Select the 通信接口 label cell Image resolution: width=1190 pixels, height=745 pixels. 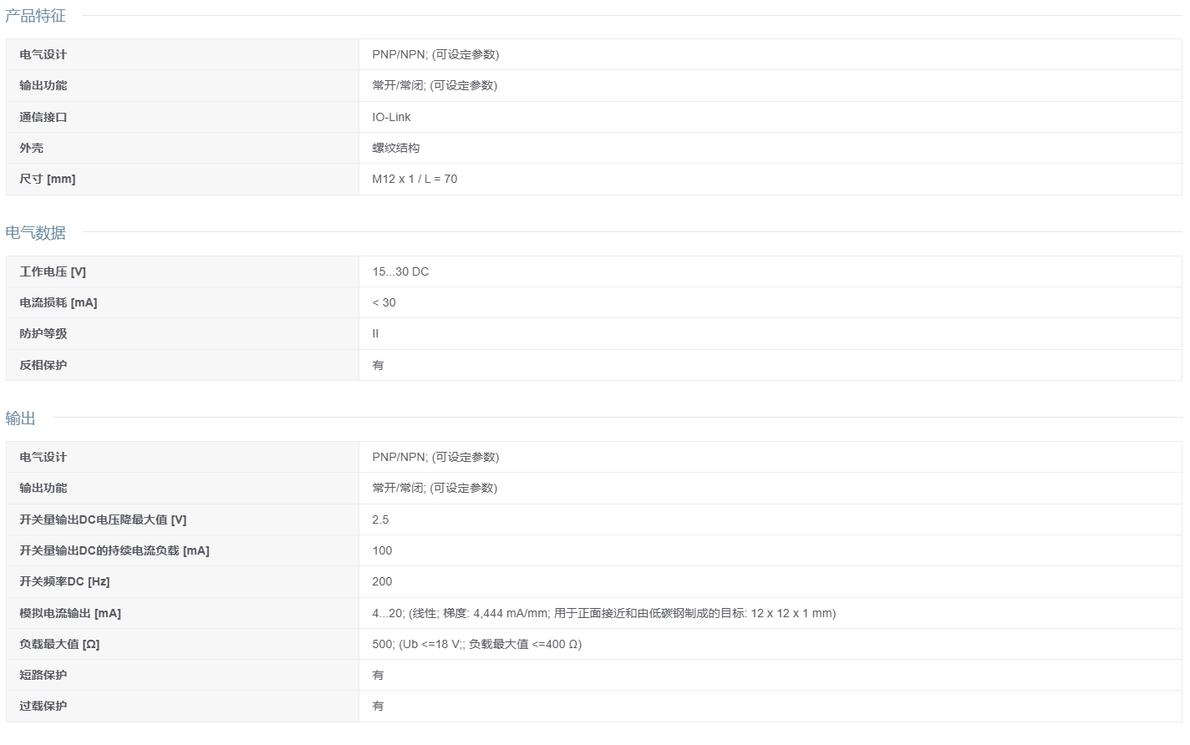[x=43, y=117]
